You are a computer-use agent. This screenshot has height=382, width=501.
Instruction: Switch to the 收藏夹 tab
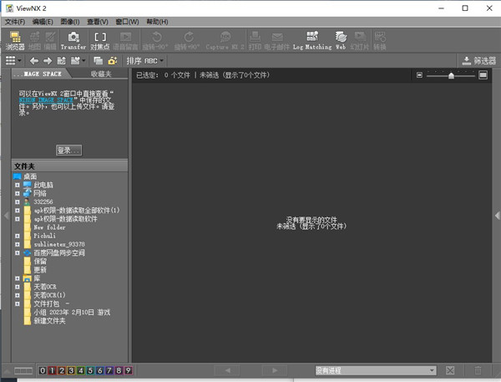[101, 74]
